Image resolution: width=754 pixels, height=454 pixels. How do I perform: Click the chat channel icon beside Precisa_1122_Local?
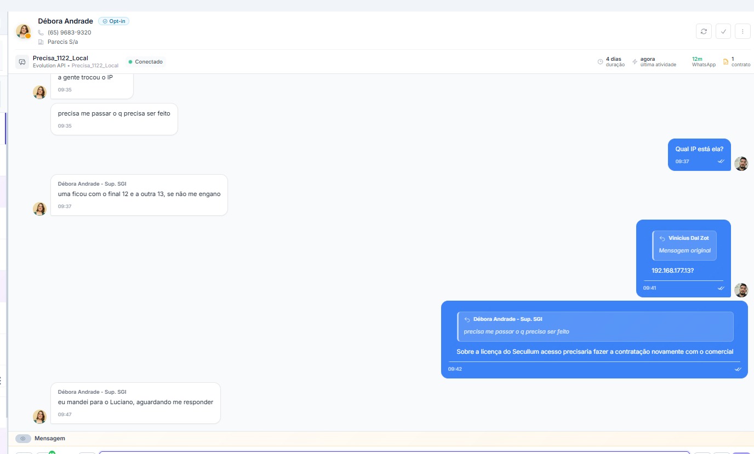22,62
